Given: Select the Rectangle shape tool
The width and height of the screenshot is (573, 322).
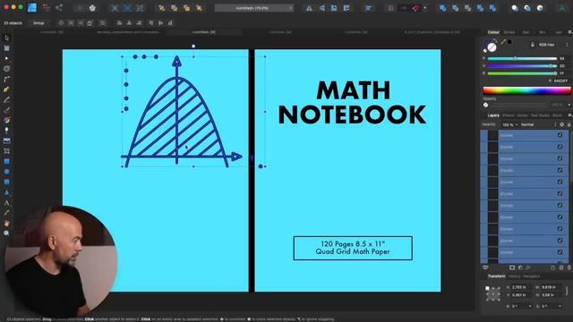Looking at the screenshot, I should pyautogui.click(x=6, y=161).
